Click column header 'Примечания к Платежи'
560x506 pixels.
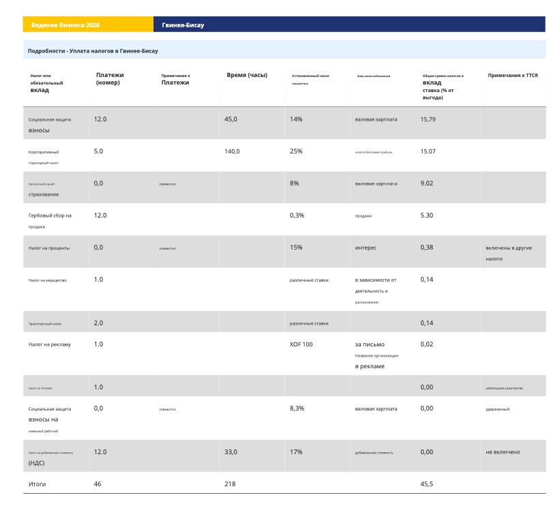pos(175,79)
